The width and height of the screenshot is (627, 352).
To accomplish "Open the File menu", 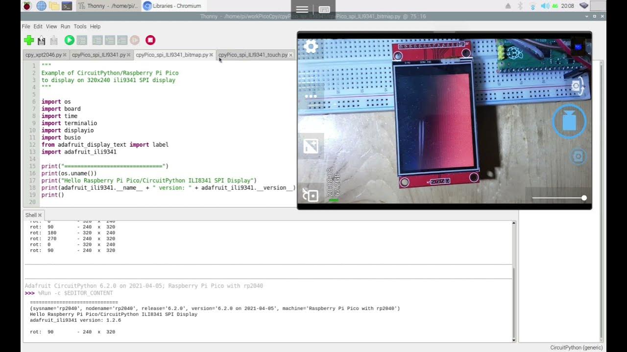I will 26,26.
